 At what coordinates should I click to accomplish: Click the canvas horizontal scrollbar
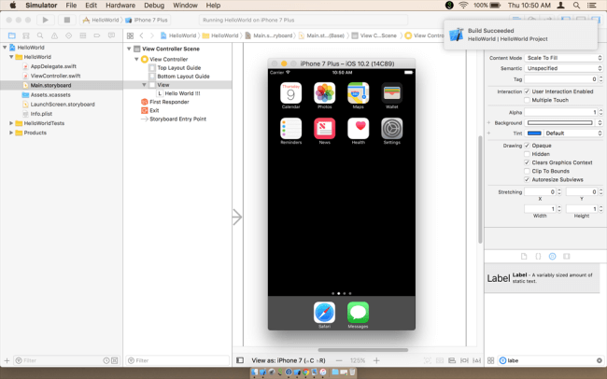pos(362,350)
